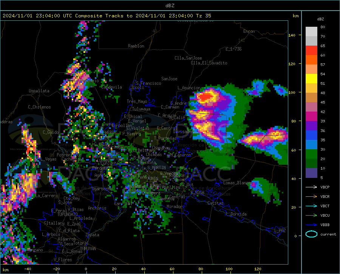
Task: Click the Tulumaya map label
Action: point(141,109)
